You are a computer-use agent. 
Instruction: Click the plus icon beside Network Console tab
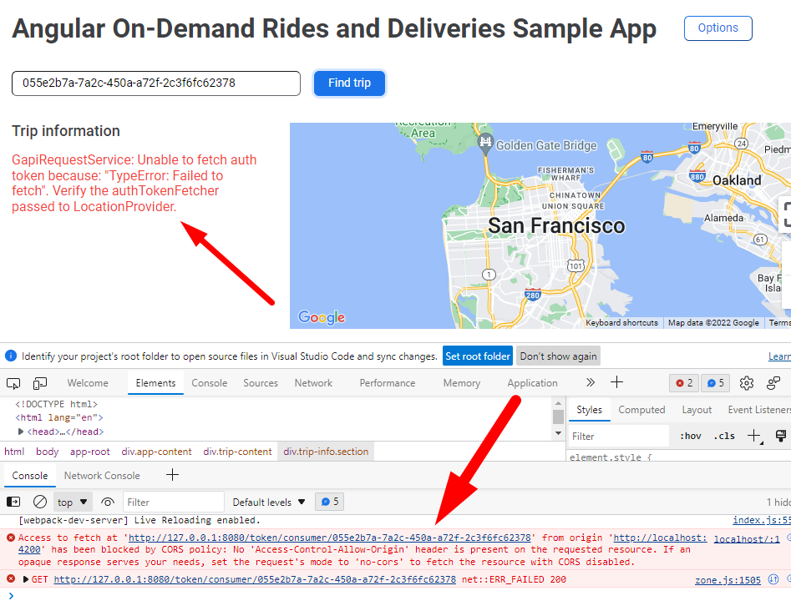[x=172, y=476]
